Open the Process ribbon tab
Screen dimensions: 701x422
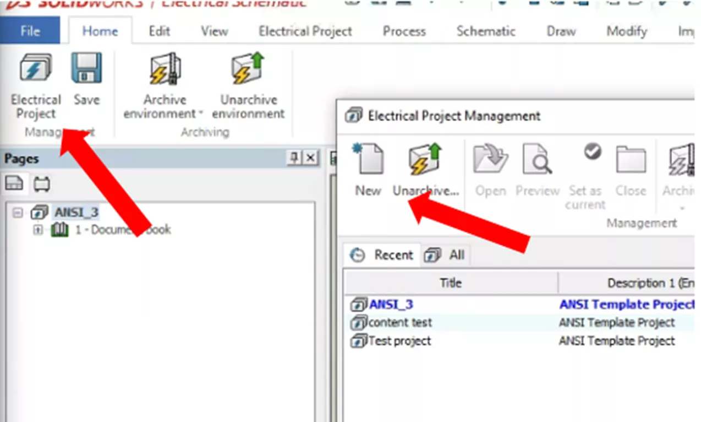(404, 31)
